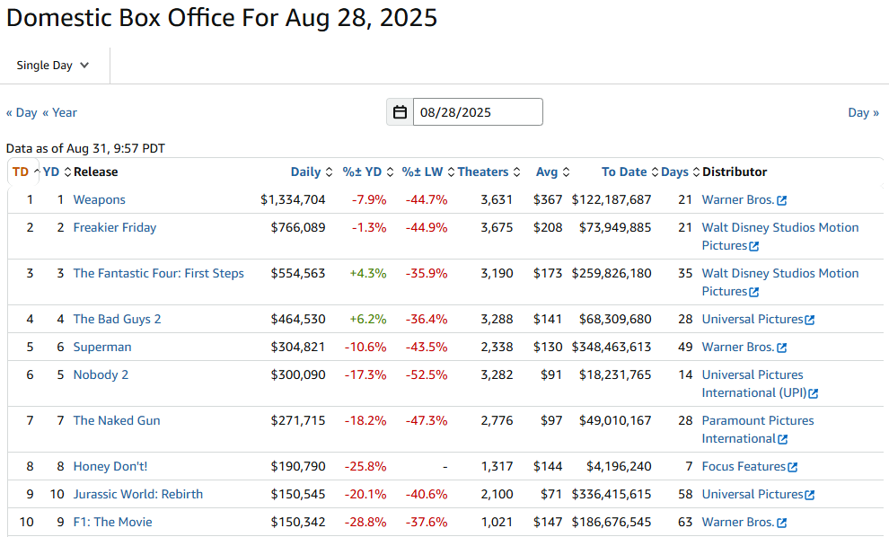Open Universal Pictures link in Bad Guys 2 row
889x537 pixels.
click(753, 320)
